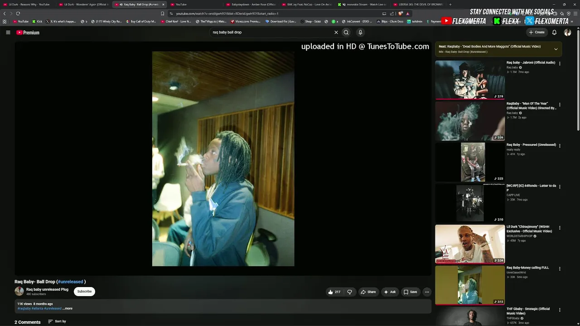Open options for 44Rondo - Letter video
Screen dimensions: 580x326
(x=560, y=187)
